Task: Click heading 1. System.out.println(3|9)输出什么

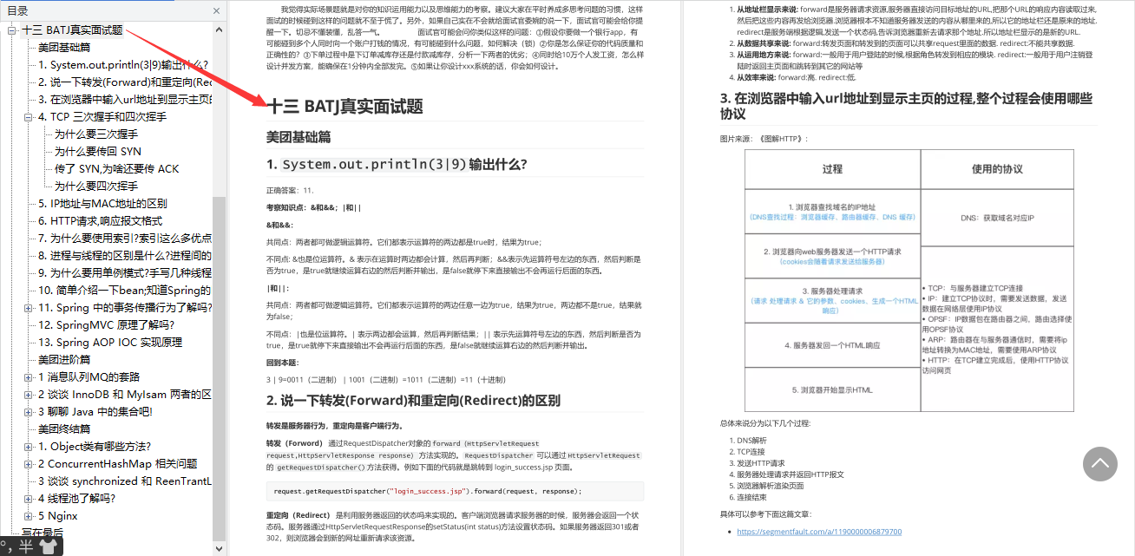Action: coord(397,165)
